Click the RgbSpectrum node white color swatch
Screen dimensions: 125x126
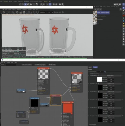[x=24, y=92]
